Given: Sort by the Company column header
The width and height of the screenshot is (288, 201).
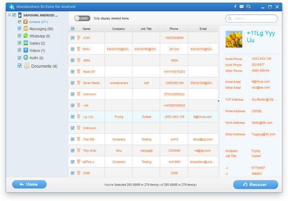Looking at the screenshot, I should point(118,29).
